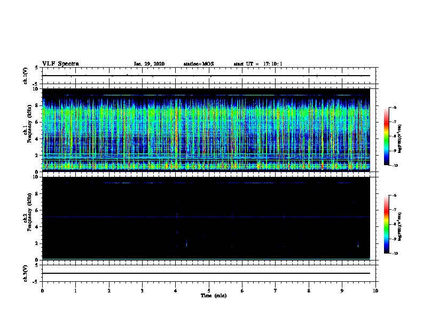
Task: Click the 'Time (min)' axis label
Action: click(214, 296)
